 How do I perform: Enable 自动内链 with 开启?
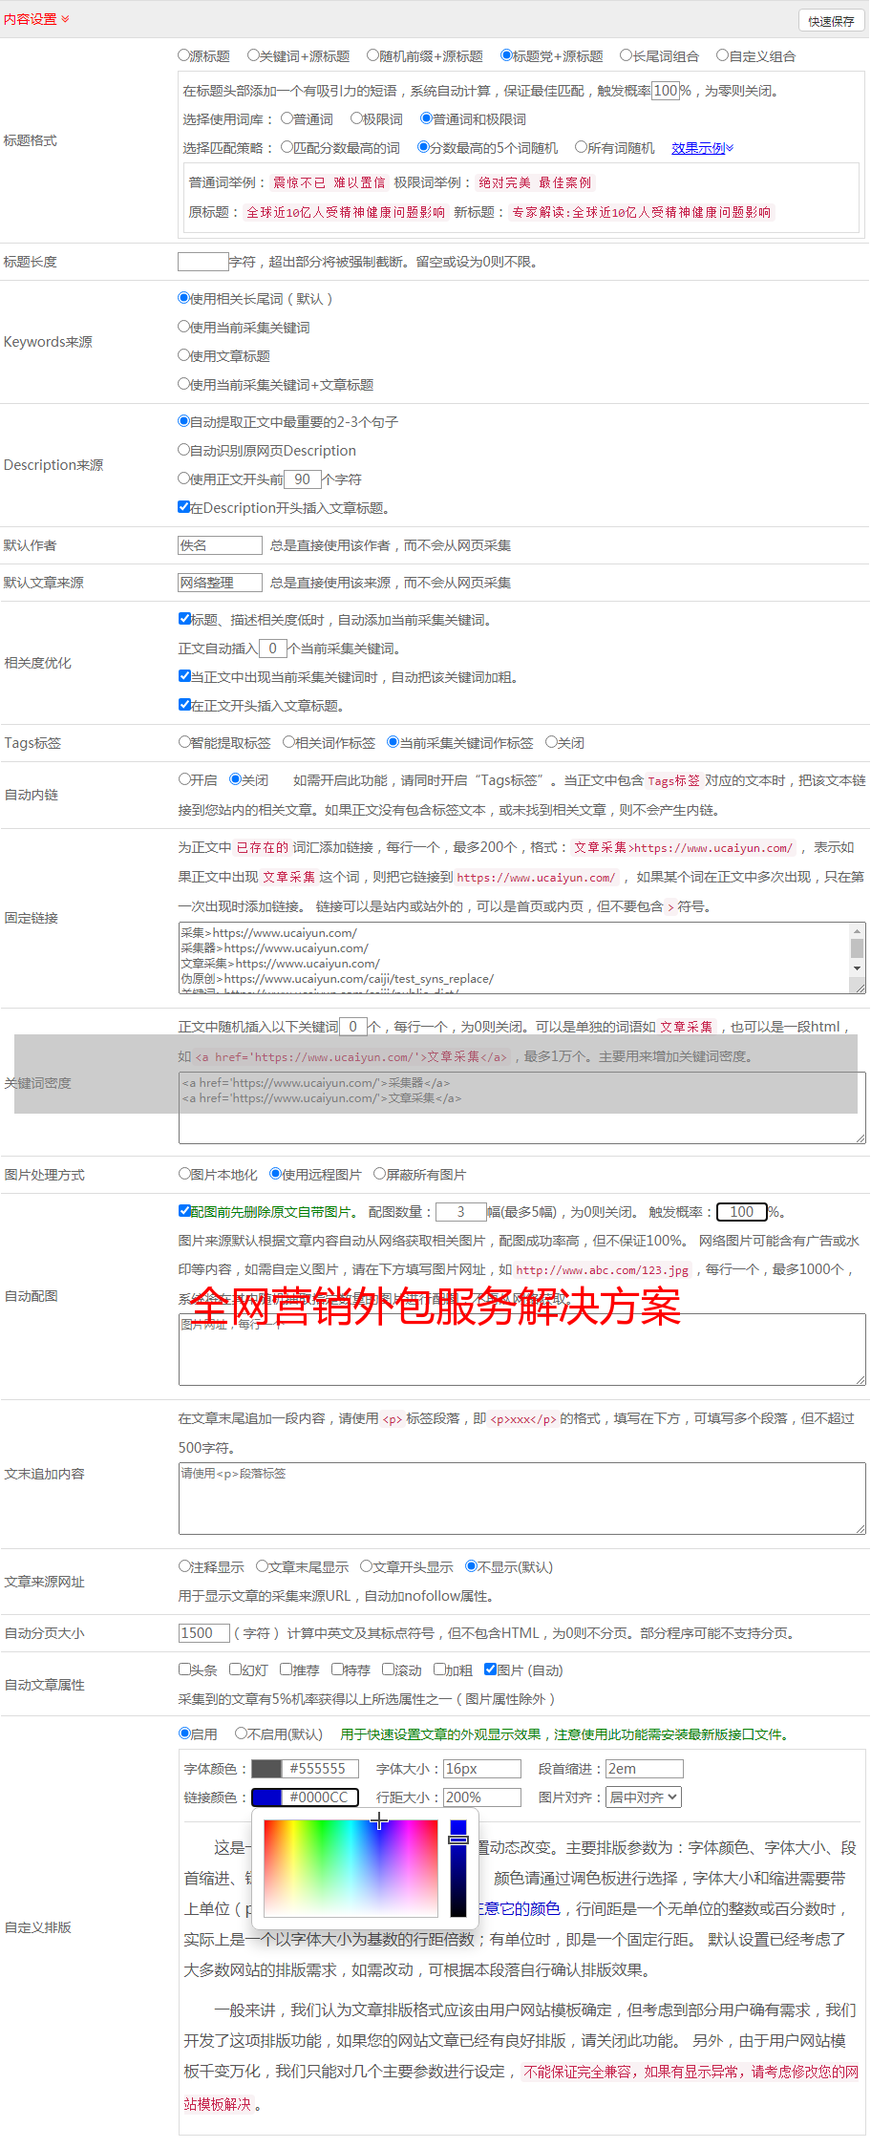coord(184,779)
